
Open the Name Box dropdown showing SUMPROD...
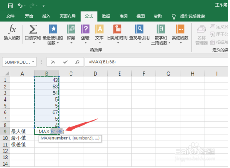tap(33, 62)
